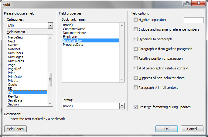The height and width of the screenshot is (137, 208).
Task: Enable Paragraph # from marked paragraph
Action: tap(135, 49)
